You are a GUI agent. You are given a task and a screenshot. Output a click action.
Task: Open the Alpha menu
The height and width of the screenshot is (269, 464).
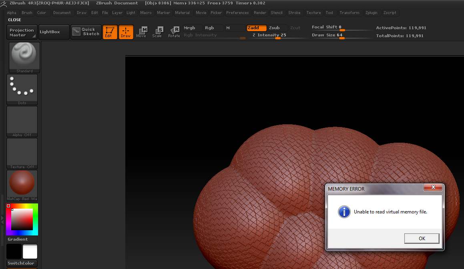[x=12, y=13]
